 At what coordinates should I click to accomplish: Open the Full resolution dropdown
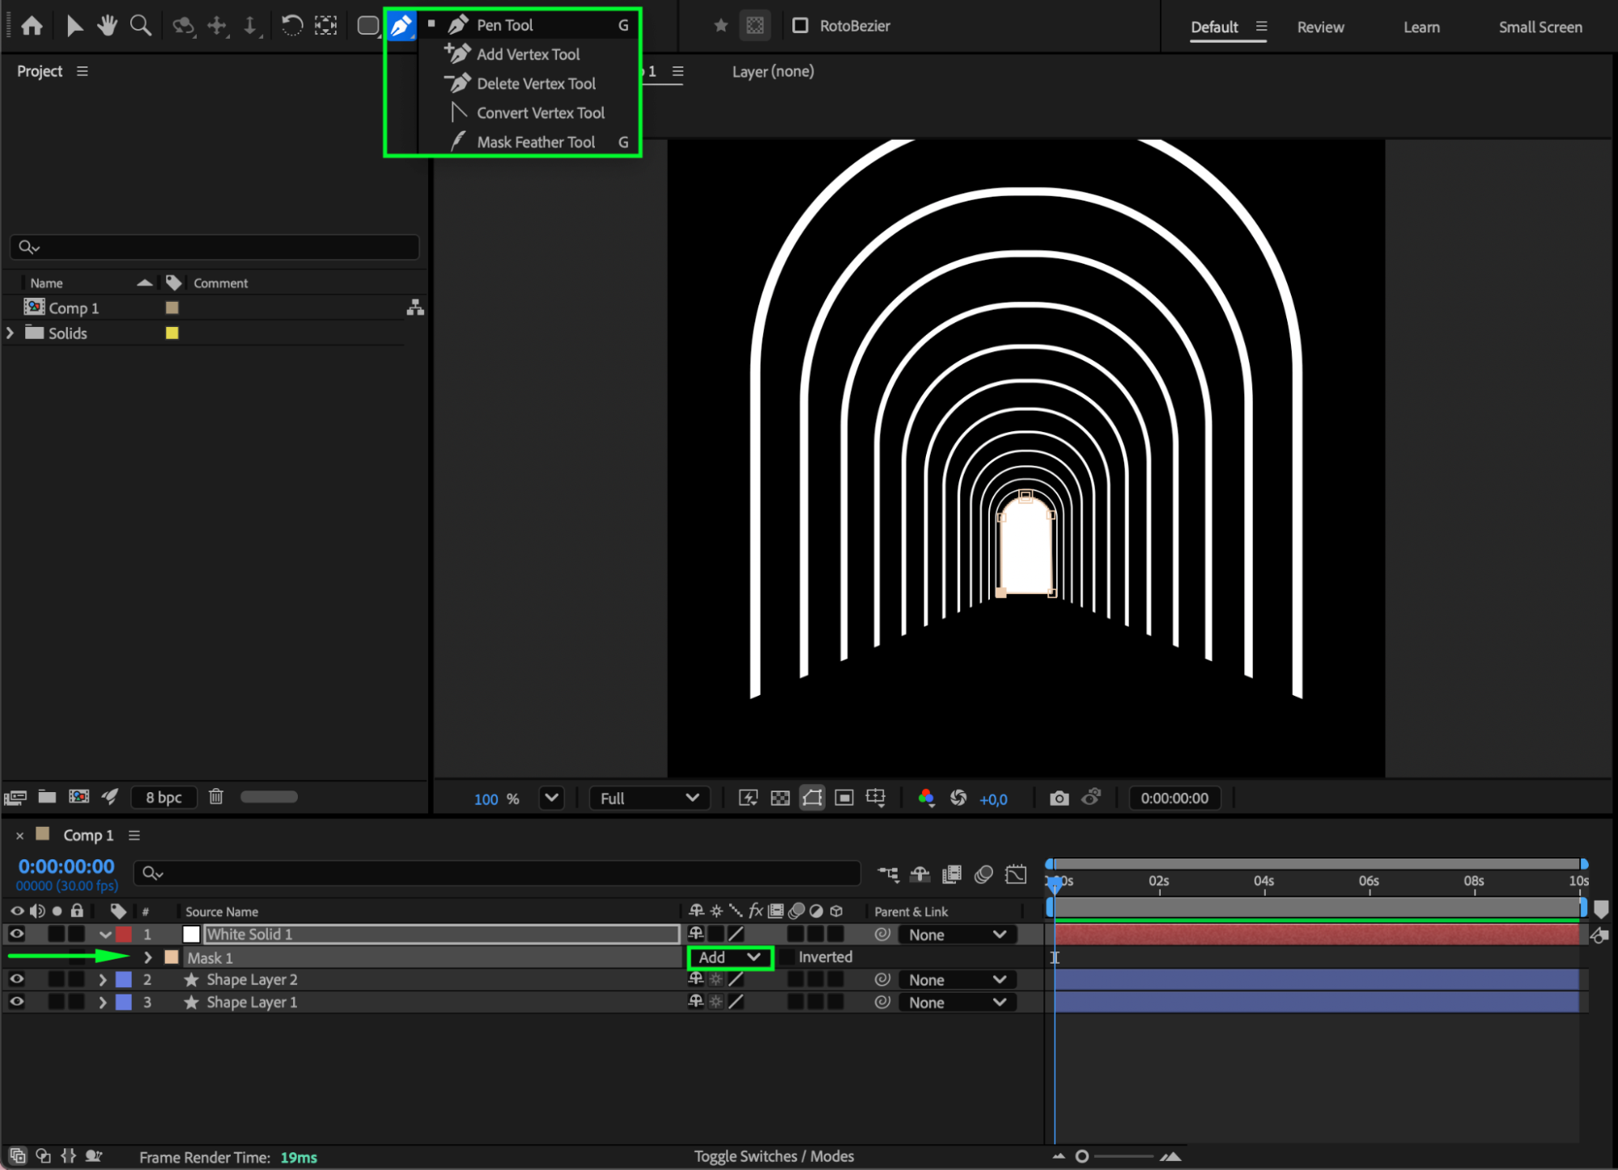649,799
